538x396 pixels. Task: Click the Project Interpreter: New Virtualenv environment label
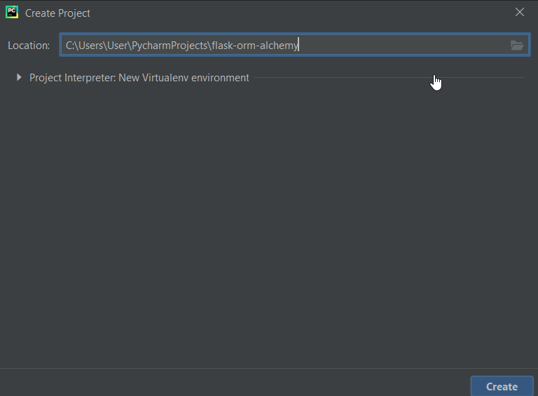[x=139, y=78]
